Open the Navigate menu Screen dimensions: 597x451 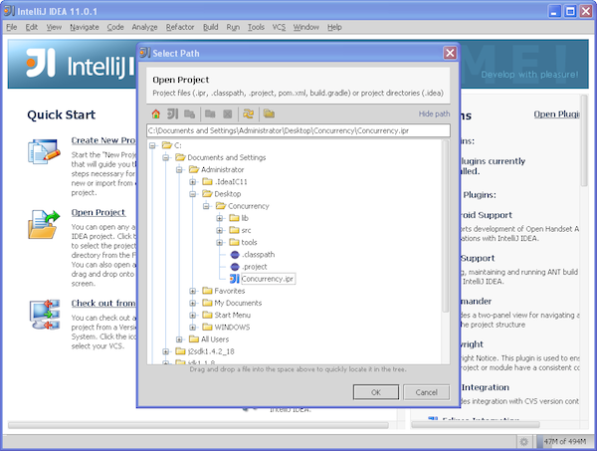tap(85, 27)
